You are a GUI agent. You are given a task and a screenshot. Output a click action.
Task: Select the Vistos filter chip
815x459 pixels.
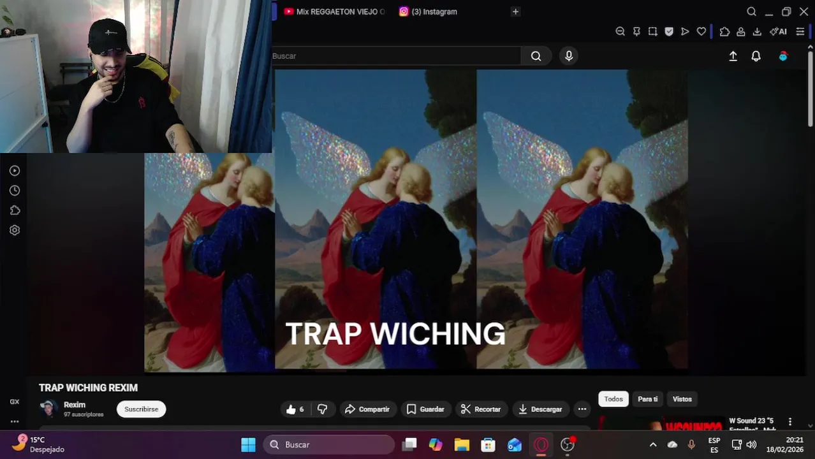coord(682,399)
